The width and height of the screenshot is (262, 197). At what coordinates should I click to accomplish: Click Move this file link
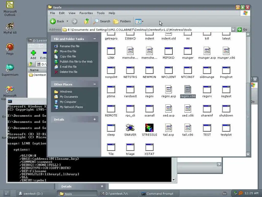[x=68, y=51]
